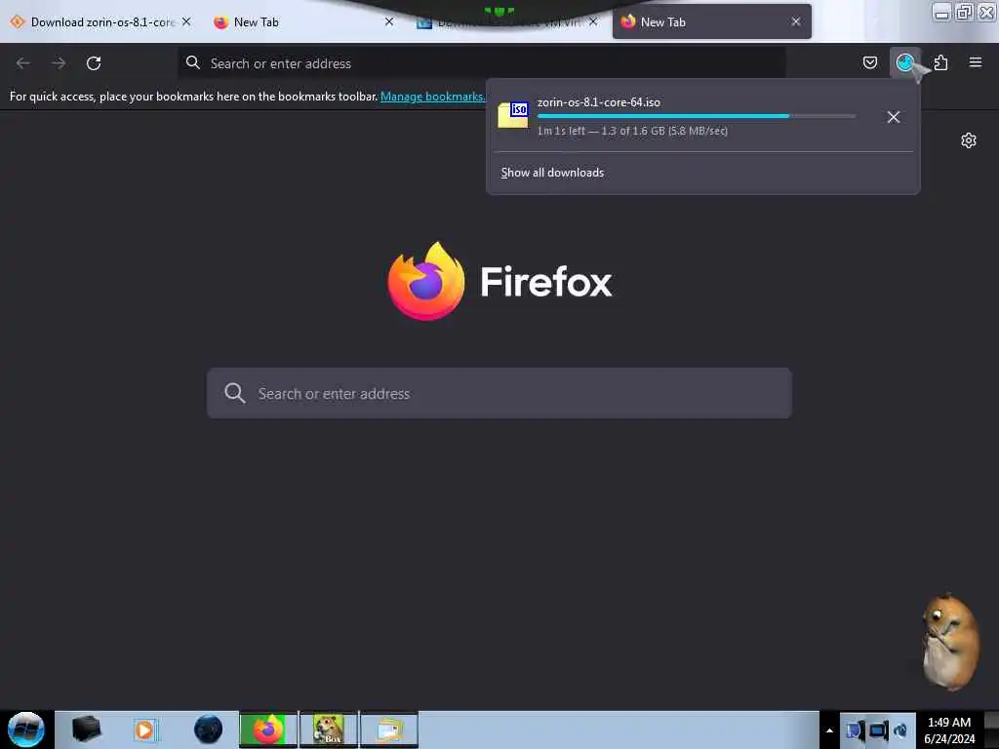
Task: Open the Extensions puzzle icon
Action: (940, 62)
